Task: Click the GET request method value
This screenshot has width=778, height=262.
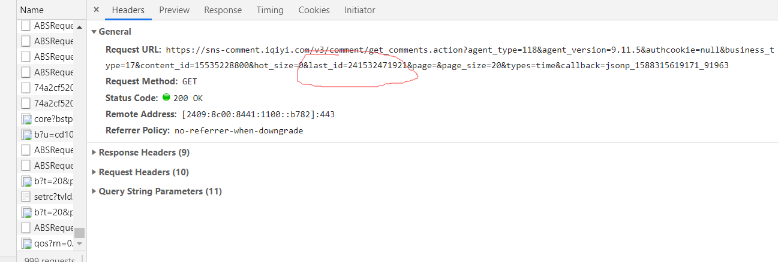Action: [190, 81]
